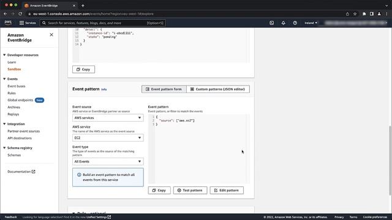Click the forward navigation arrow
Viewport: 392px width, 220px height.
13,14
